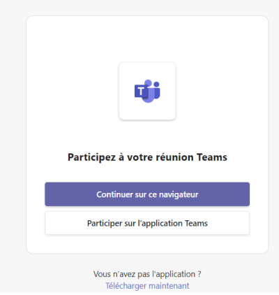The height and width of the screenshot is (295, 279).
Task: Continue to the meeting in this browser
Action: tap(147, 194)
